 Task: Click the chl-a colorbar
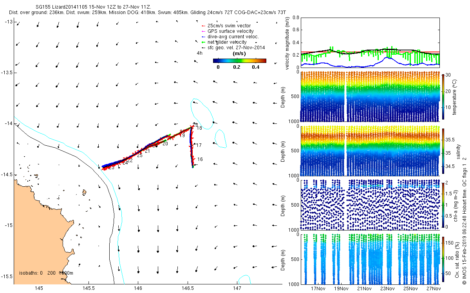443,204
